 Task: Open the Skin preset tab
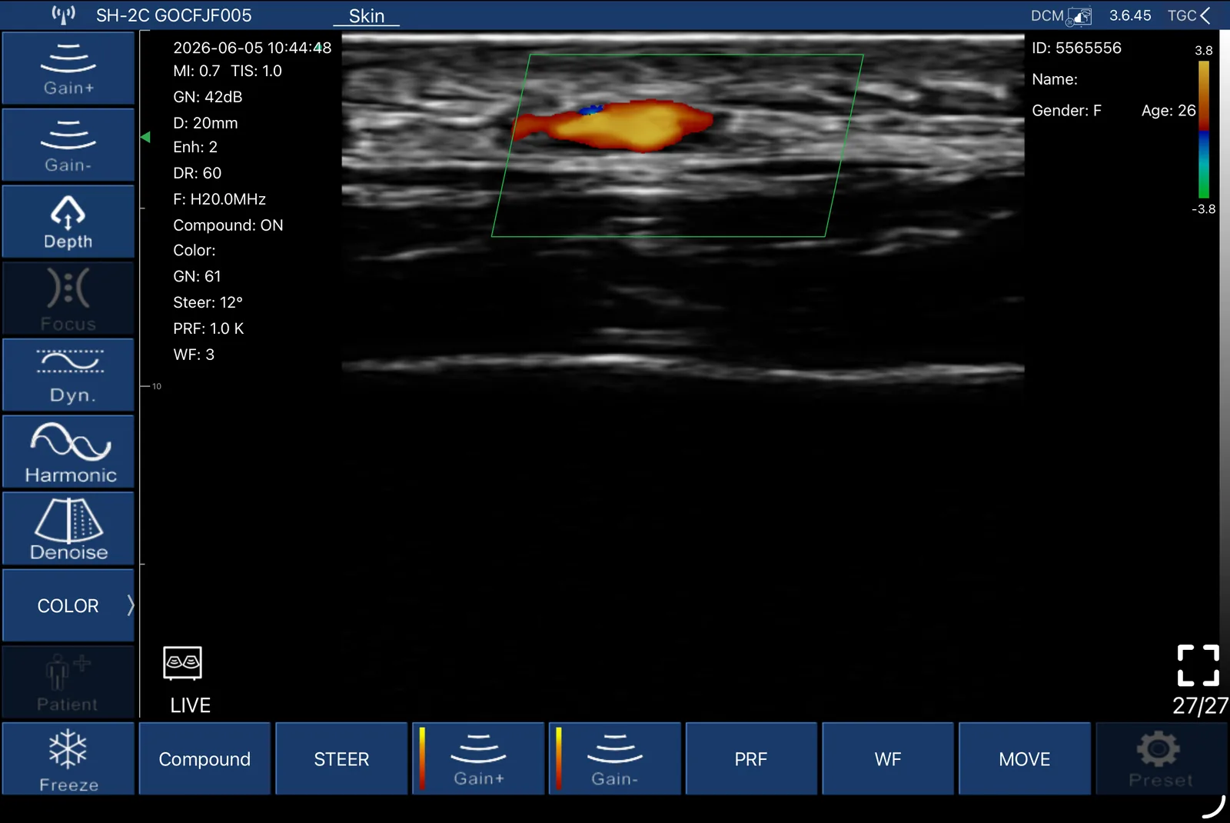(367, 16)
